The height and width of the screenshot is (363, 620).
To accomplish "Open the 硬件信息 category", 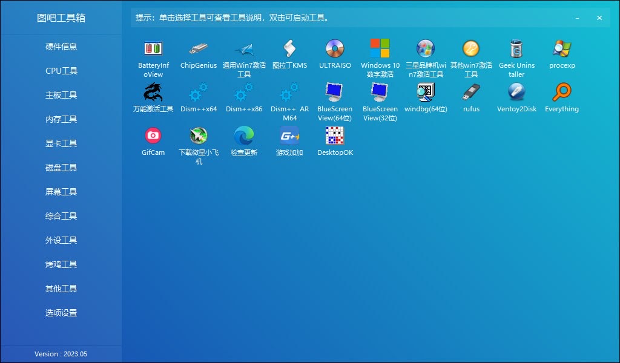I will click(x=61, y=47).
